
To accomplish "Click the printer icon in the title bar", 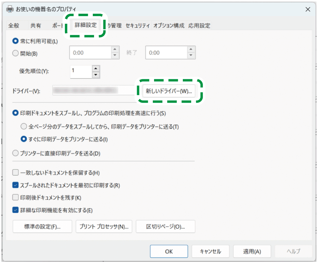I will pos(10,9).
